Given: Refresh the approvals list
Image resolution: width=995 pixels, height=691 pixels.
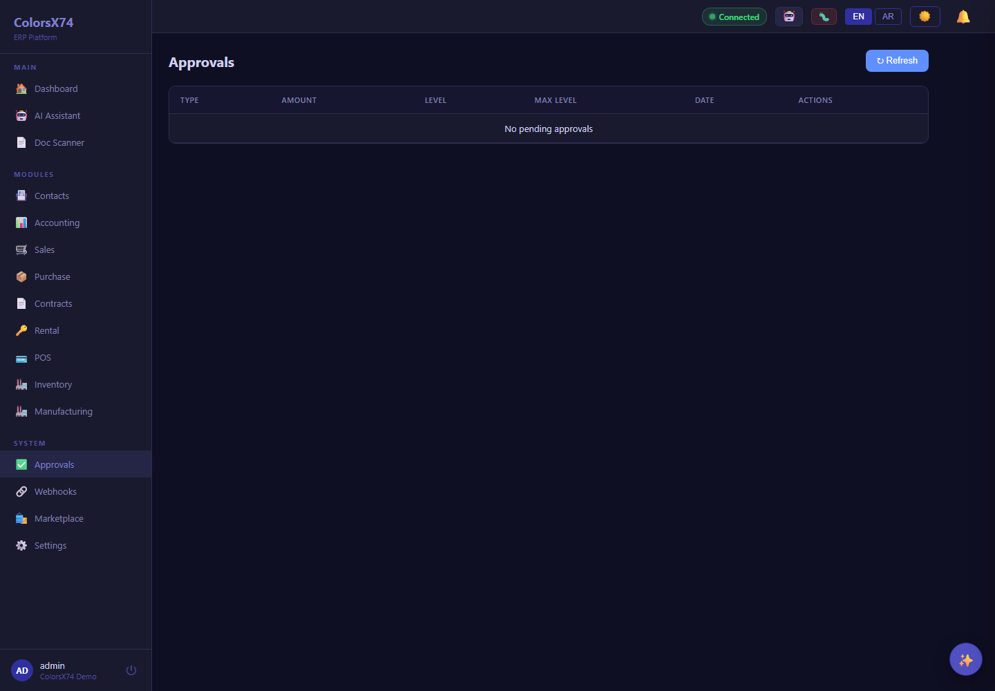Looking at the screenshot, I should coord(897,61).
